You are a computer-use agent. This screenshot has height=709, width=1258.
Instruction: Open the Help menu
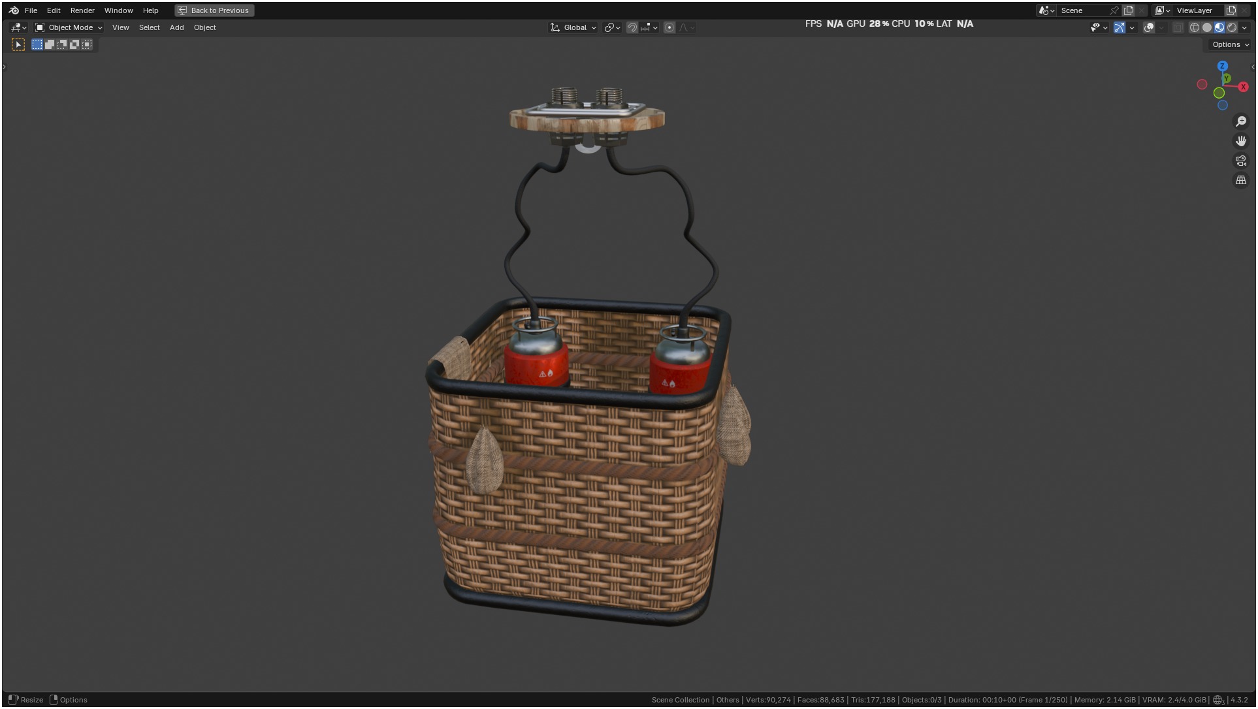150,10
